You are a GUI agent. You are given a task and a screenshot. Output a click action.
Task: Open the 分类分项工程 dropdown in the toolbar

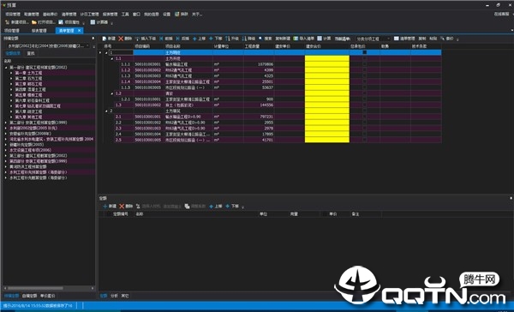(x=373, y=39)
